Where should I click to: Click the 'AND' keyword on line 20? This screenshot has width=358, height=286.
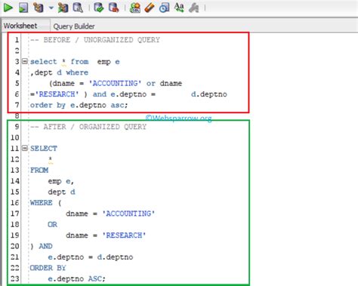(x=45, y=246)
